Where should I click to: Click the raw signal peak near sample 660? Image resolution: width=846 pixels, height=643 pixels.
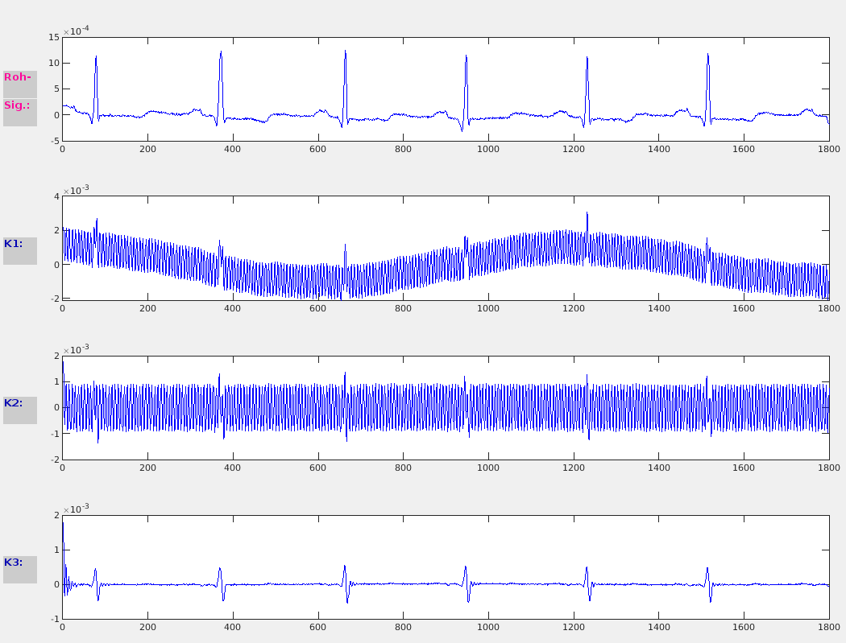point(345,52)
